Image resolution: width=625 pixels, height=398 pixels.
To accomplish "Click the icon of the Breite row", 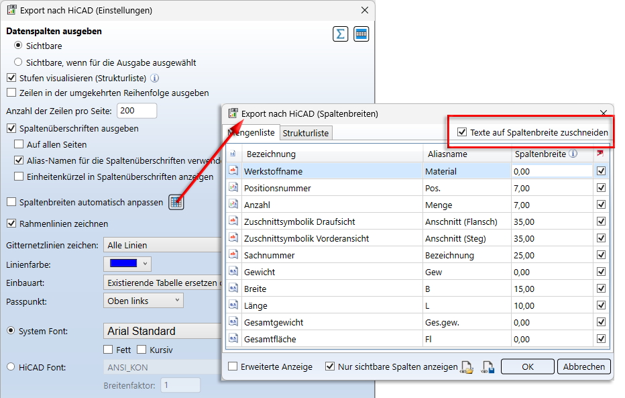I will point(233,288).
